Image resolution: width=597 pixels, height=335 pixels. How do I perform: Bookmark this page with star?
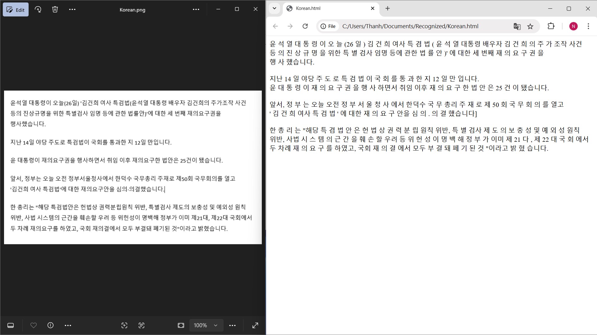click(530, 26)
